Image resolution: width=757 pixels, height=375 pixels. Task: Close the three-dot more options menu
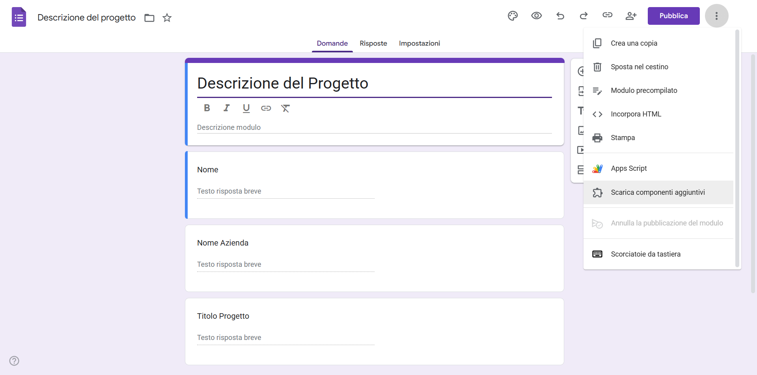pyautogui.click(x=716, y=16)
